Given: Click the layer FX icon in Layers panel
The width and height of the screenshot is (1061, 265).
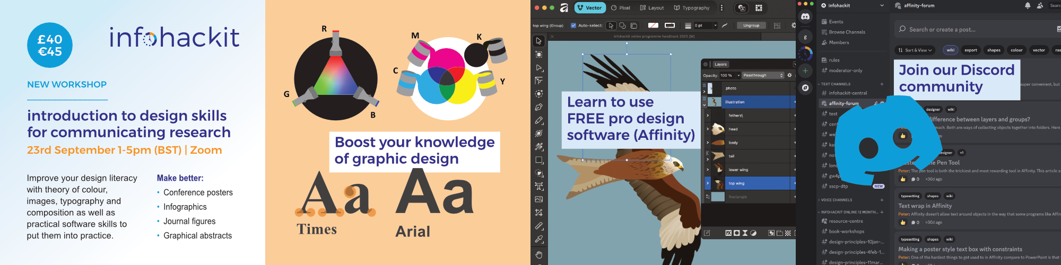Looking at the screenshot, I should (728, 233).
